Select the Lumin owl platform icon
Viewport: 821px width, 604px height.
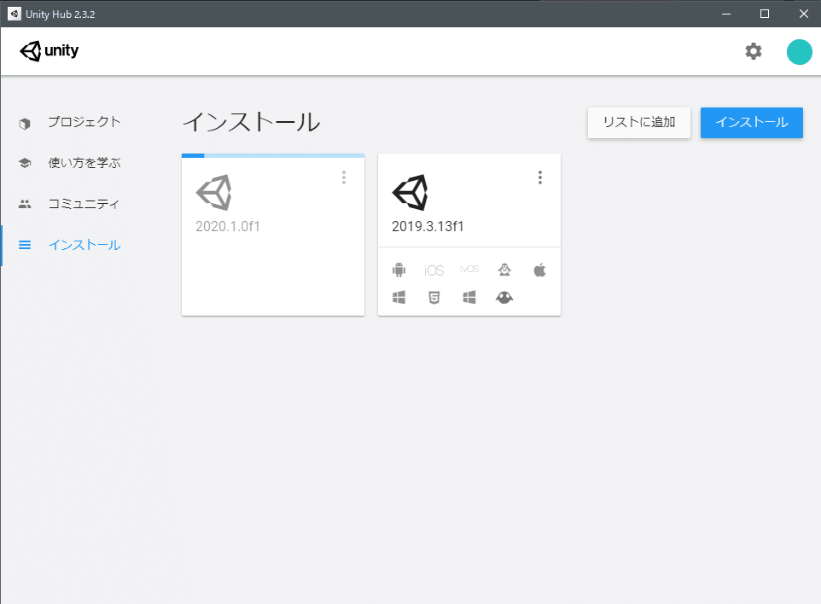(x=504, y=297)
